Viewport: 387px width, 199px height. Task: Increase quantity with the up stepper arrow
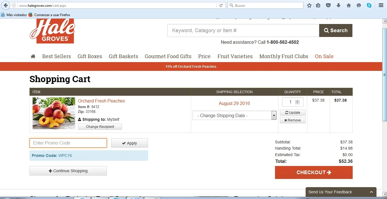pos(297,101)
